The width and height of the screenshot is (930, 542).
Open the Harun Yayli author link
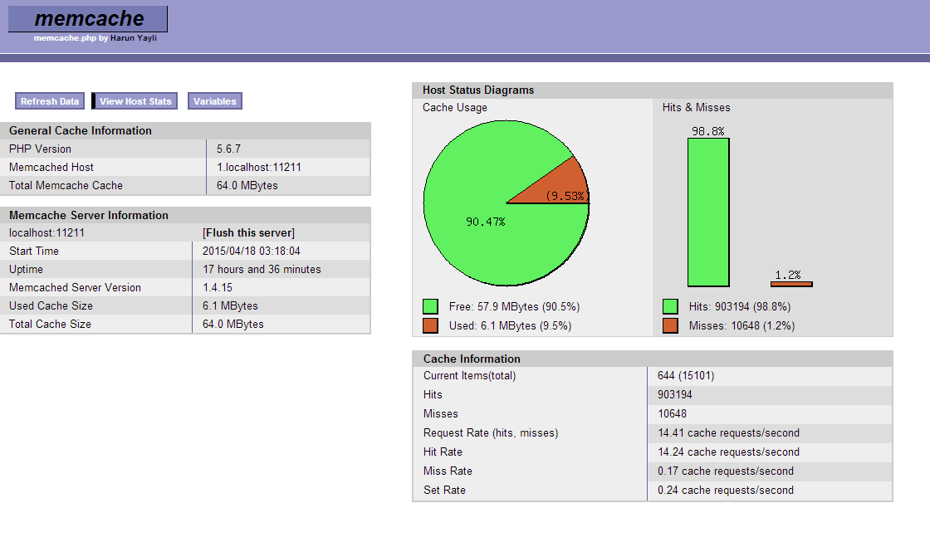[134, 38]
